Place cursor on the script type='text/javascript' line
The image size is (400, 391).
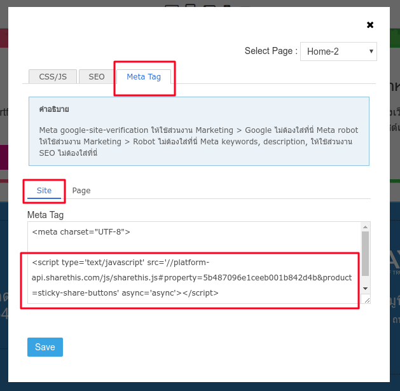coord(121,263)
